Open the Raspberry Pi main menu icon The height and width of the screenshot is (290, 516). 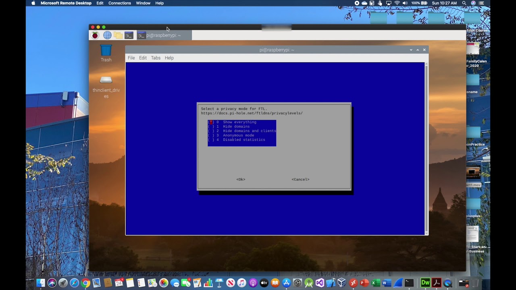click(x=95, y=35)
